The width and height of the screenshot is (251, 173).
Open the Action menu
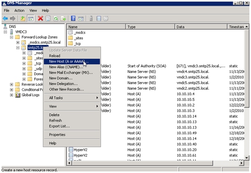click(x=19, y=11)
